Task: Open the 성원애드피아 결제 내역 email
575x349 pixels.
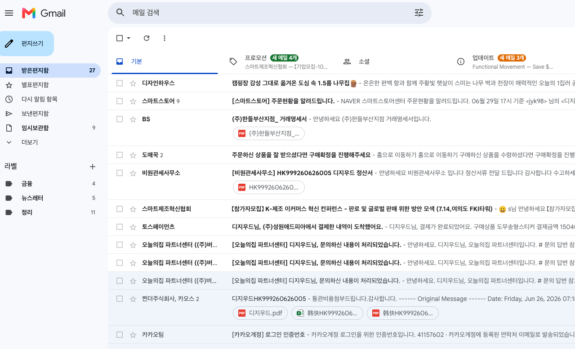Action: point(307,227)
